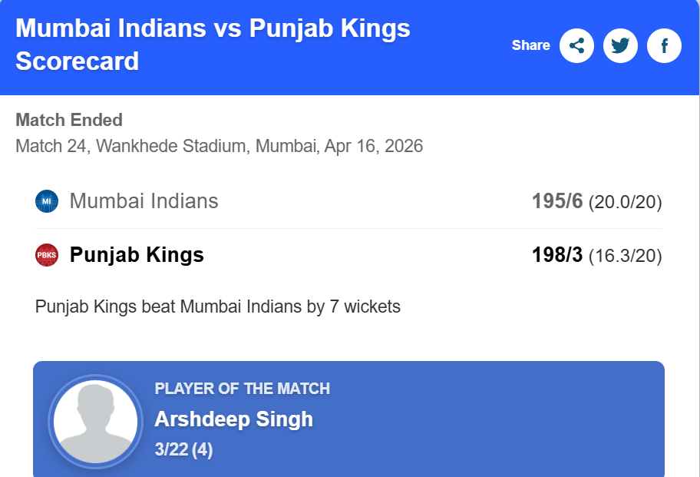
Task: Click Mumbai Indians score 195/6
Action: [x=557, y=202]
